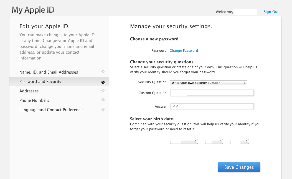This screenshot has width=292, height=179.
Task: Click the security Answer input field
Action: click(x=212, y=106)
